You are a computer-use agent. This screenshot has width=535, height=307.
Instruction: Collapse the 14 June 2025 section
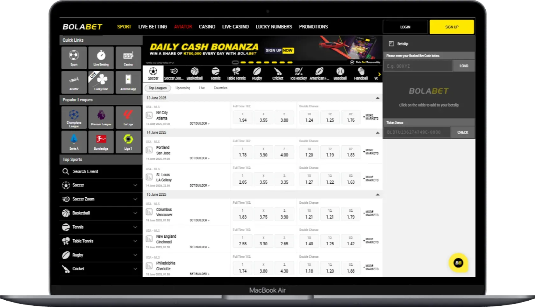[x=378, y=133]
